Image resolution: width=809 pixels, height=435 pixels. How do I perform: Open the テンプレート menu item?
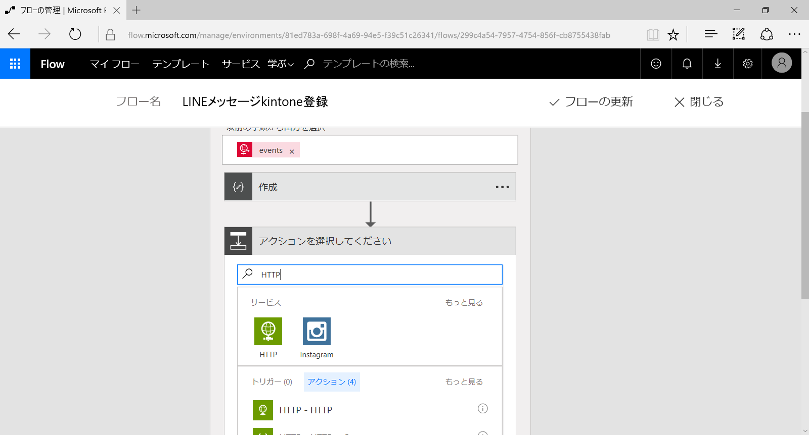pos(181,64)
